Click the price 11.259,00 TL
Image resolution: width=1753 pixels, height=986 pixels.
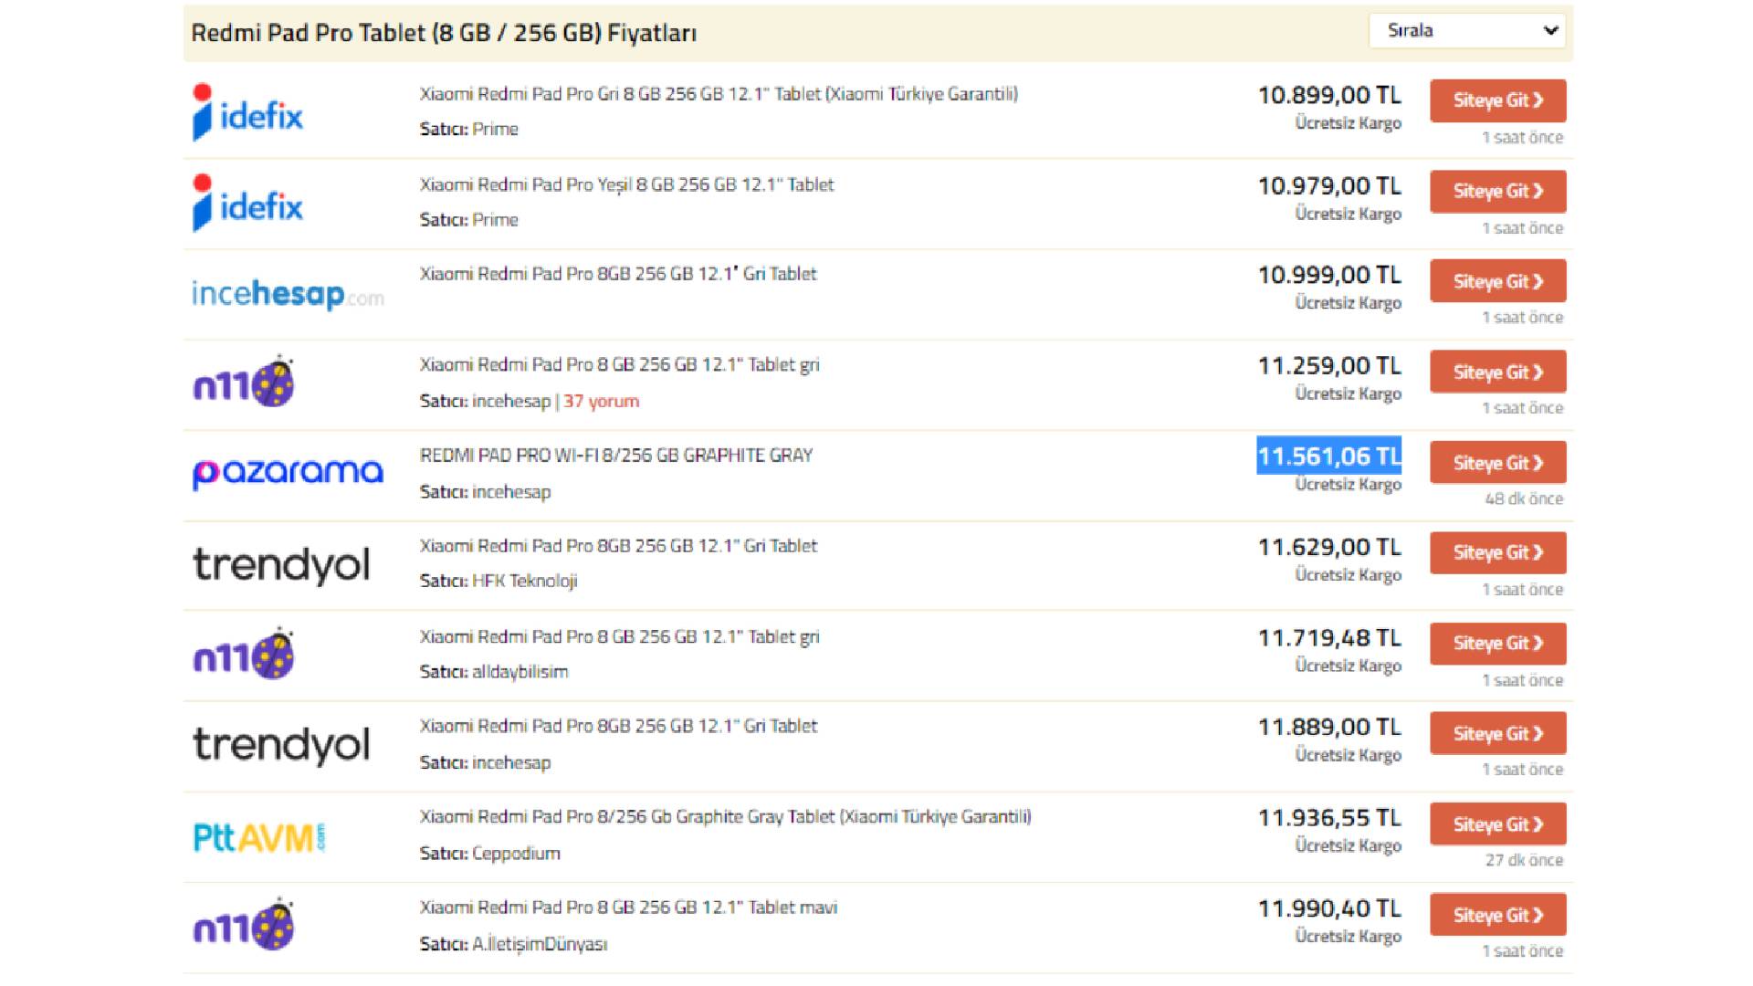(1329, 366)
